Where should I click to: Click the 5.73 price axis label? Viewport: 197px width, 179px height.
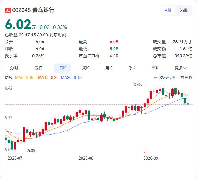(9, 118)
